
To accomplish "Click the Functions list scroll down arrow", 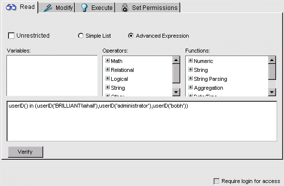I will (272, 92).
